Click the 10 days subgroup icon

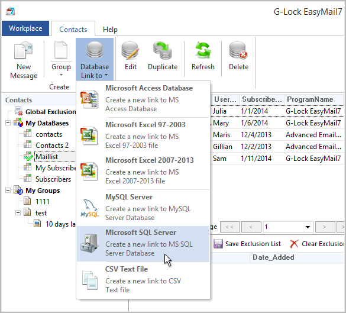(37, 223)
